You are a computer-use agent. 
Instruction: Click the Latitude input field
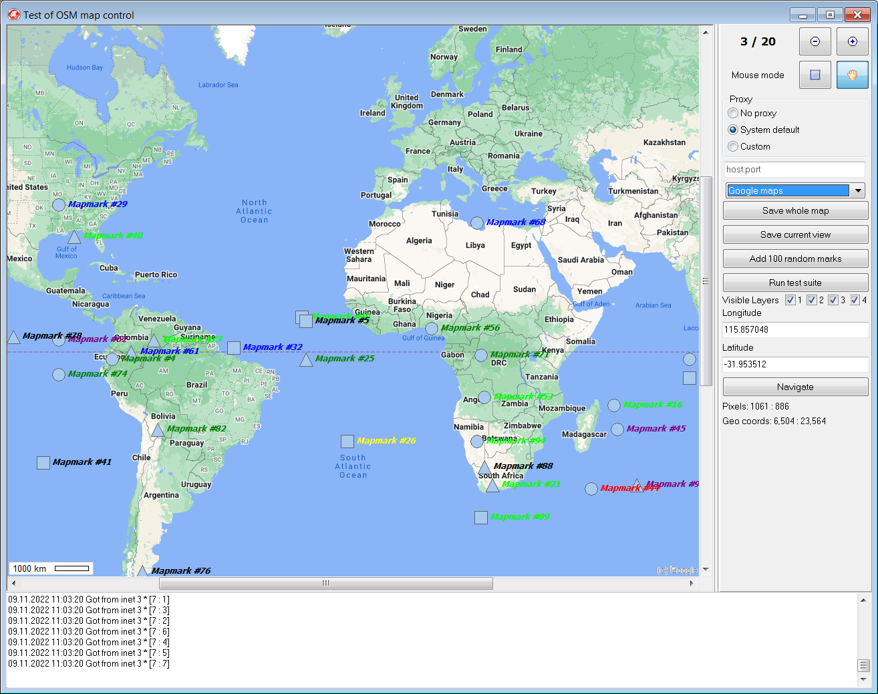point(795,364)
